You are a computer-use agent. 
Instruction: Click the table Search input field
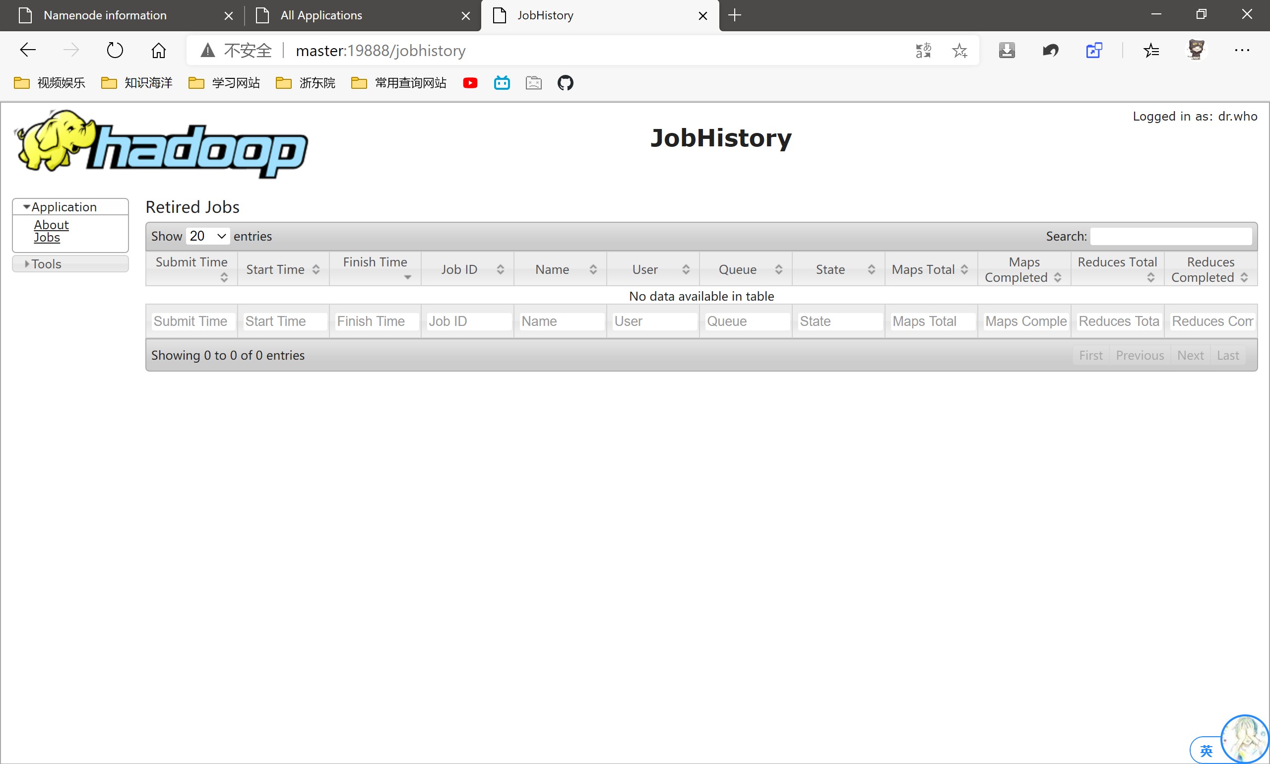[x=1171, y=236]
